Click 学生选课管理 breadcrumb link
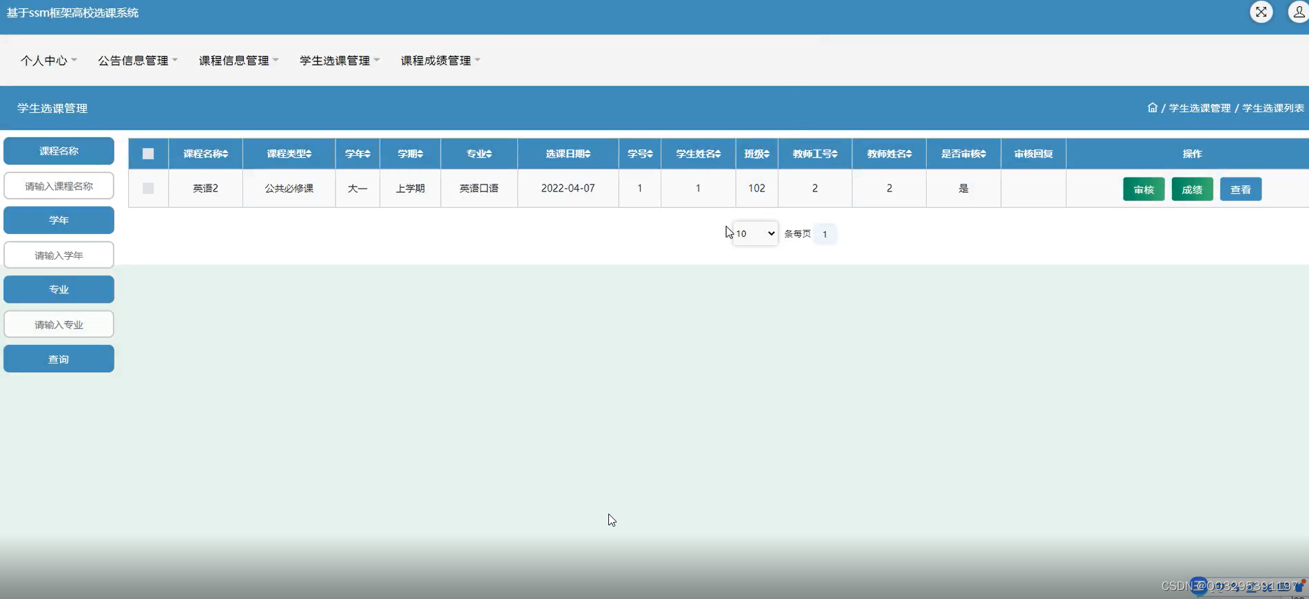This screenshot has height=599, width=1309. point(1199,108)
